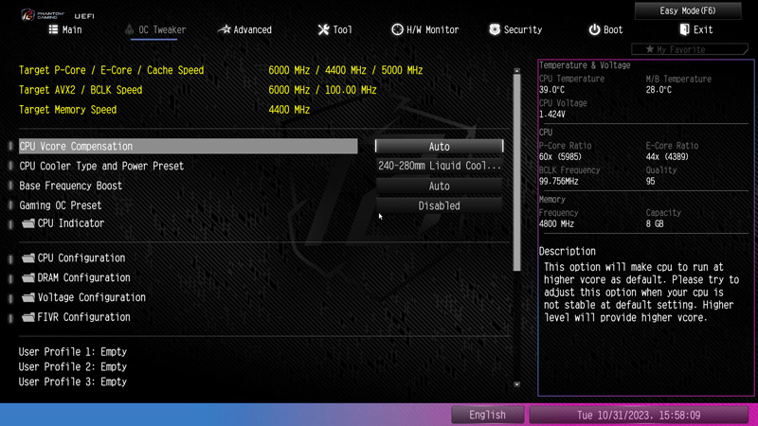Click User Profile 1: Empty
This screenshot has width=758, height=426.
73,352
